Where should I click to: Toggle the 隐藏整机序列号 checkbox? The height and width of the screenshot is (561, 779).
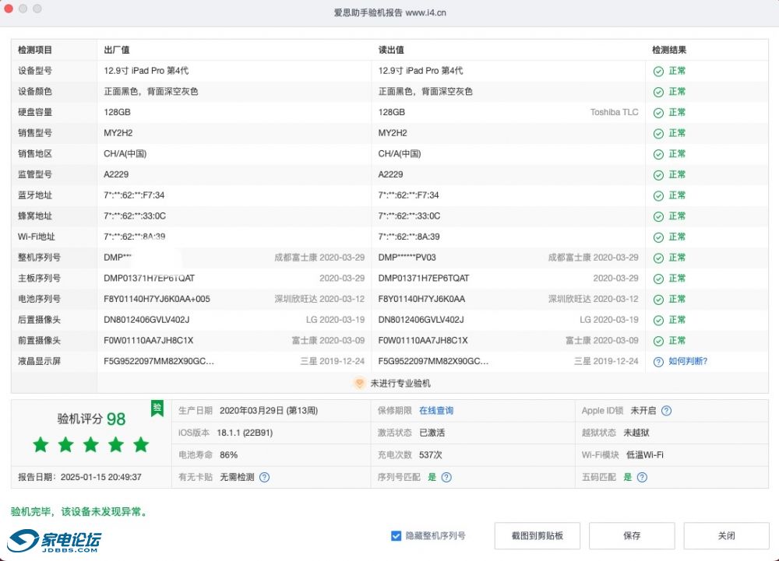coord(396,535)
